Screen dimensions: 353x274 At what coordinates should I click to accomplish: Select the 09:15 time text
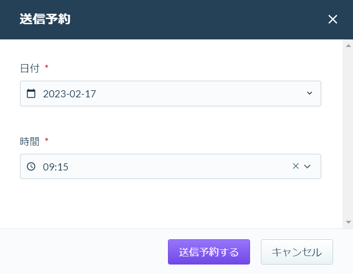(x=56, y=167)
